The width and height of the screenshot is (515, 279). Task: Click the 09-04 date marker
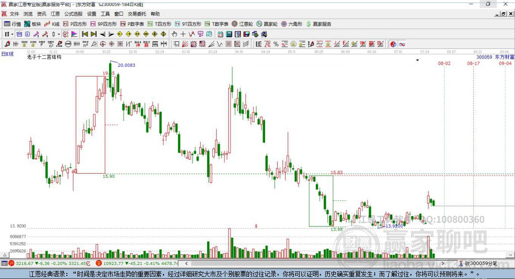(x=505, y=63)
